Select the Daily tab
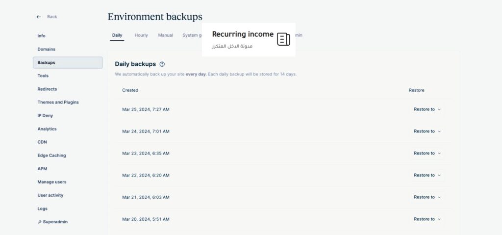 point(117,35)
